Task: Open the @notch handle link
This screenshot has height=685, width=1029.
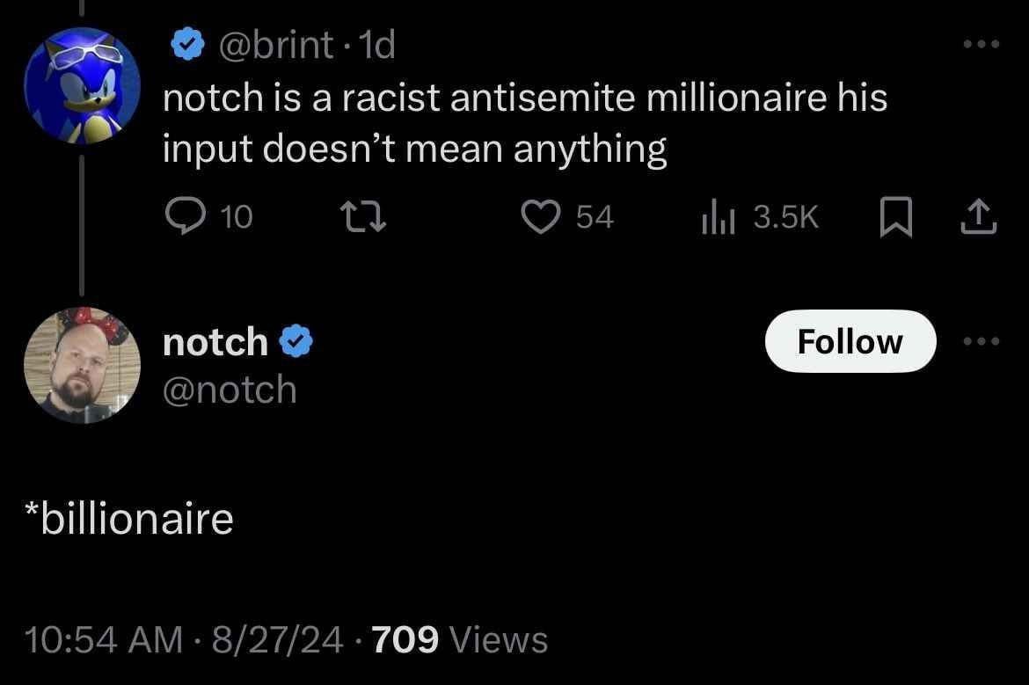Action: (x=230, y=390)
